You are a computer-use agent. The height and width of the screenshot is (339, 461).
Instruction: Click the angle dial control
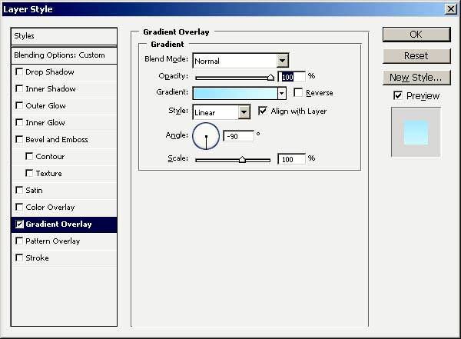(x=206, y=136)
